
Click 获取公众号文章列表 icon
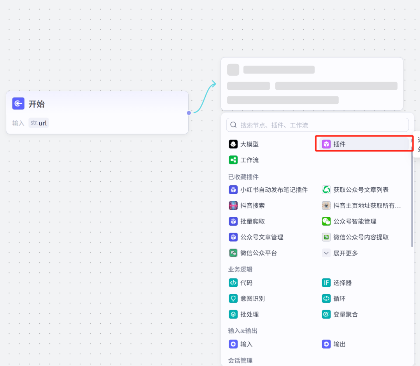click(326, 190)
